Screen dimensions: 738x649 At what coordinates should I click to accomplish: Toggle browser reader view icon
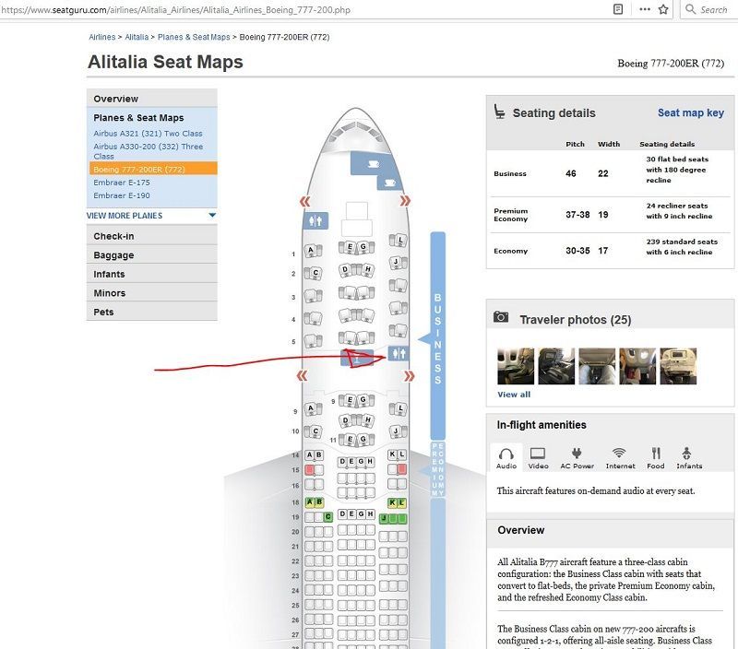pyautogui.click(x=618, y=9)
